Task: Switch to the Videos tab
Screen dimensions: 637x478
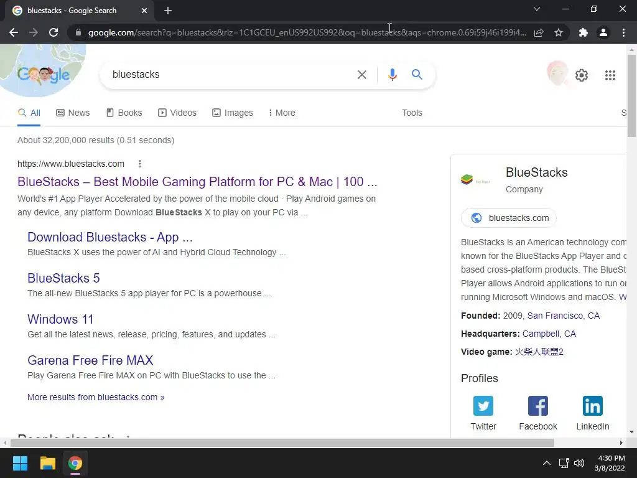Action: (177, 113)
